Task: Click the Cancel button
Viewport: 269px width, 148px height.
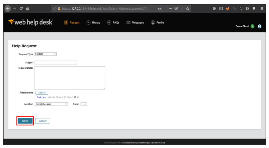Action: click(43, 121)
